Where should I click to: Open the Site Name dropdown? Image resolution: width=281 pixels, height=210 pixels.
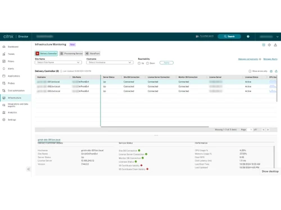(x=58, y=62)
